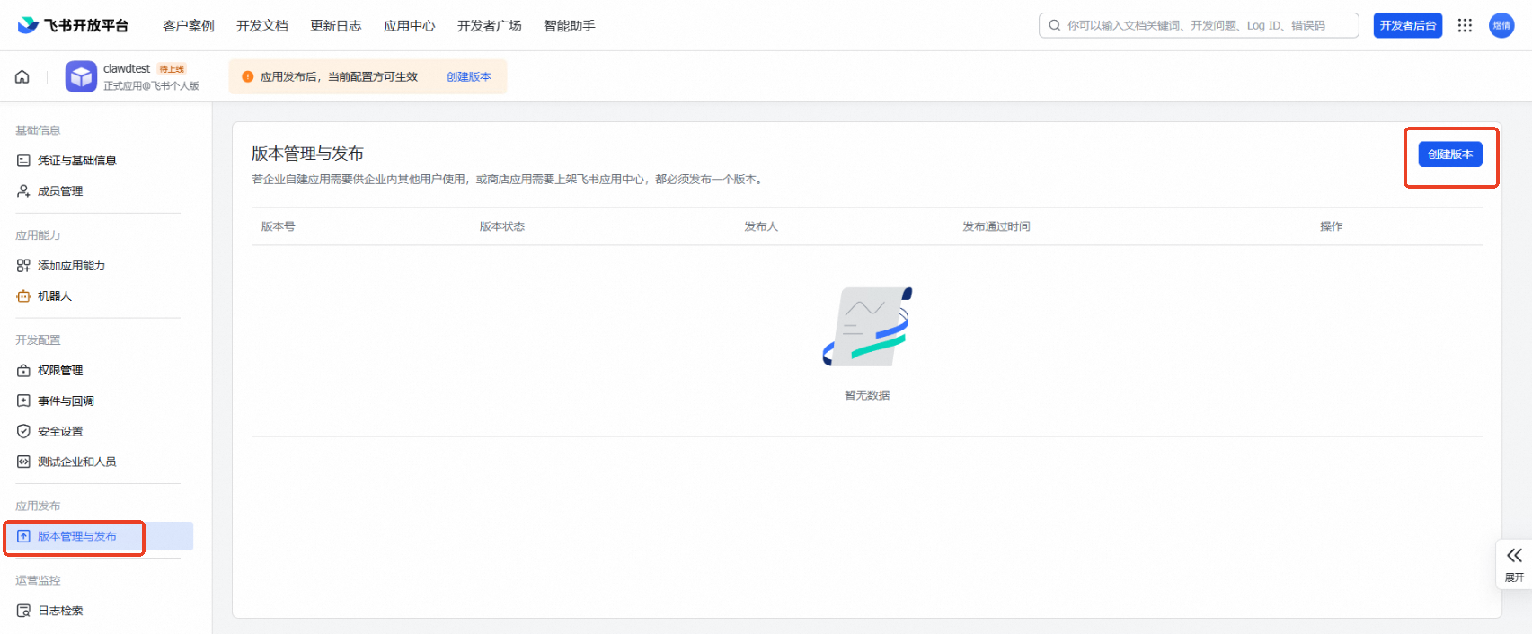Click the 开发者后台 button
The height and width of the screenshot is (634, 1532).
(x=1407, y=25)
